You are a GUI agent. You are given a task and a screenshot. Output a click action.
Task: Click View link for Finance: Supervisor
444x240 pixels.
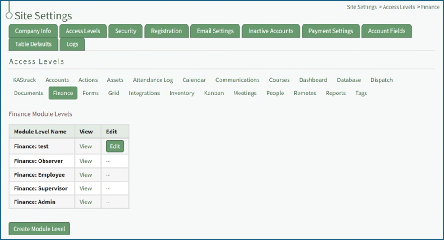[x=86, y=188]
